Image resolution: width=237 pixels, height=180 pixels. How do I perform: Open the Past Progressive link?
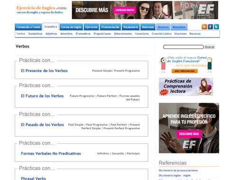97,125
